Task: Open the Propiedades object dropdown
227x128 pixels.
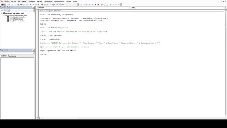Action: click(x=33, y=53)
